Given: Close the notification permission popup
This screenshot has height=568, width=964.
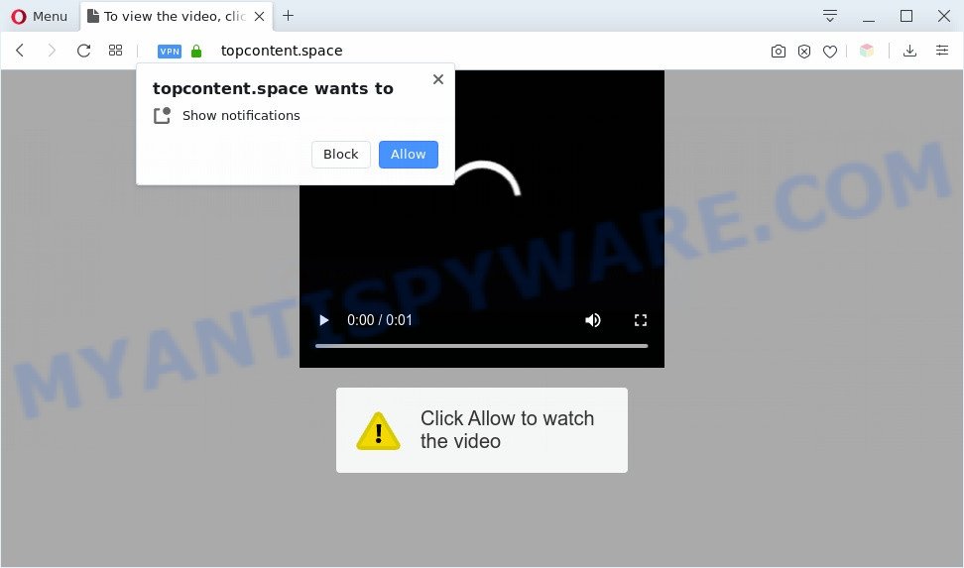Looking at the screenshot, I should tap(438, 79).
